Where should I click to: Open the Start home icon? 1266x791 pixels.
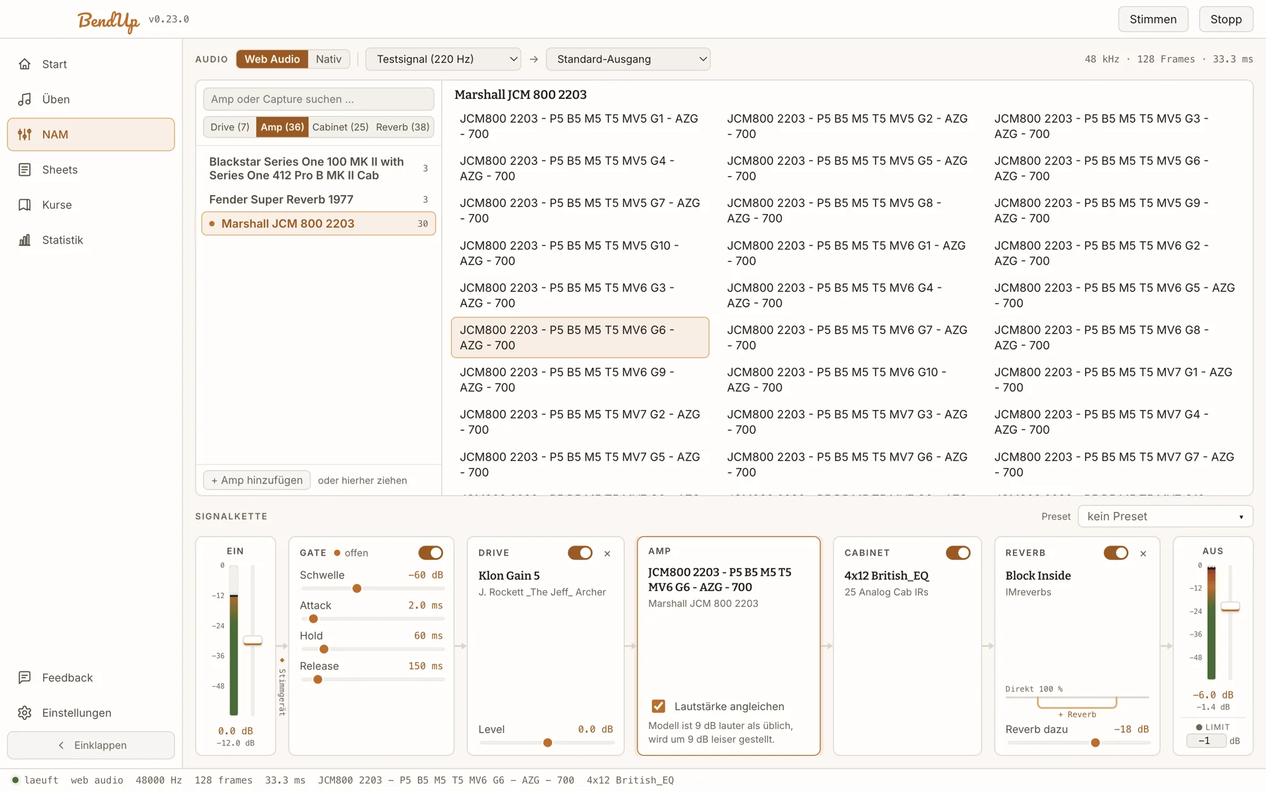click(25, 64)
